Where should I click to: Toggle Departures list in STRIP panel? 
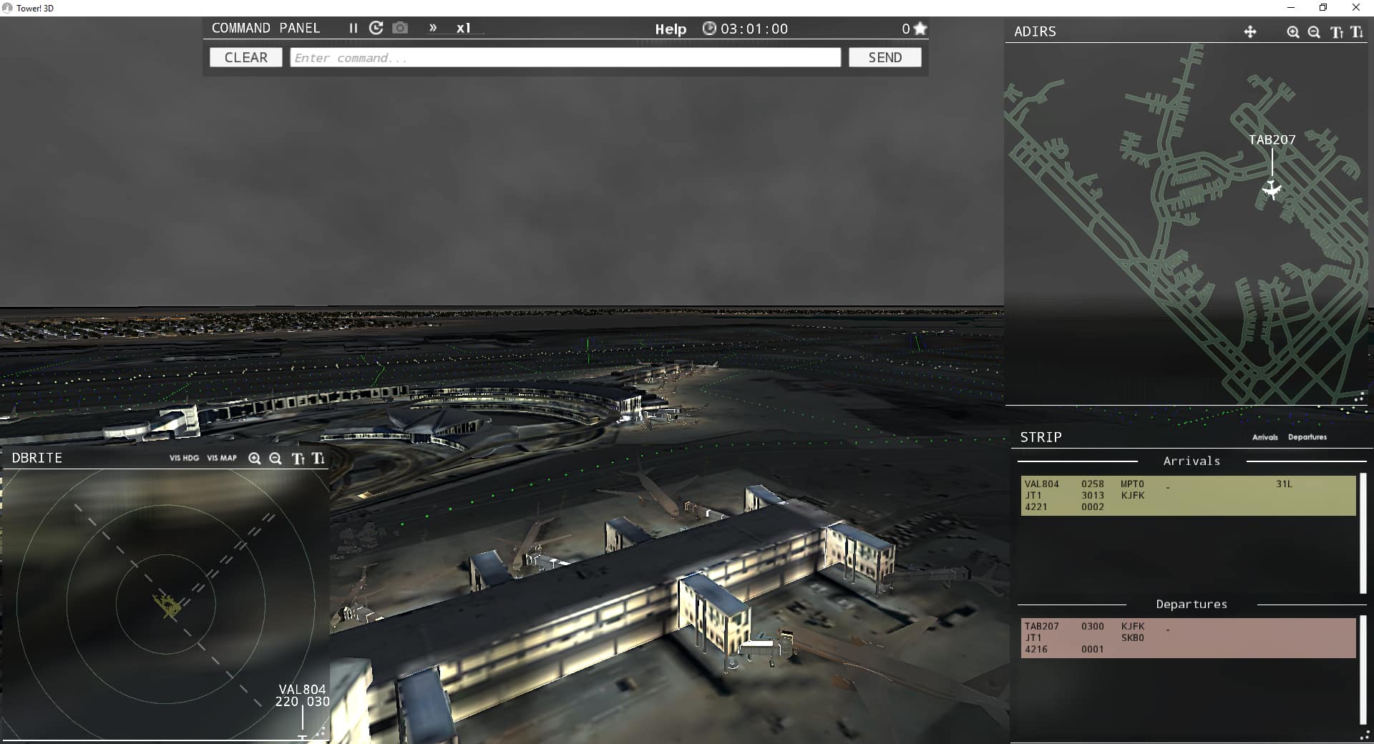(1307, 437)
